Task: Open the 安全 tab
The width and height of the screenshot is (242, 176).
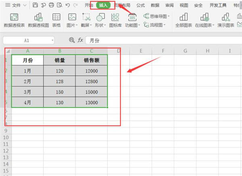Action: [198, 5]
